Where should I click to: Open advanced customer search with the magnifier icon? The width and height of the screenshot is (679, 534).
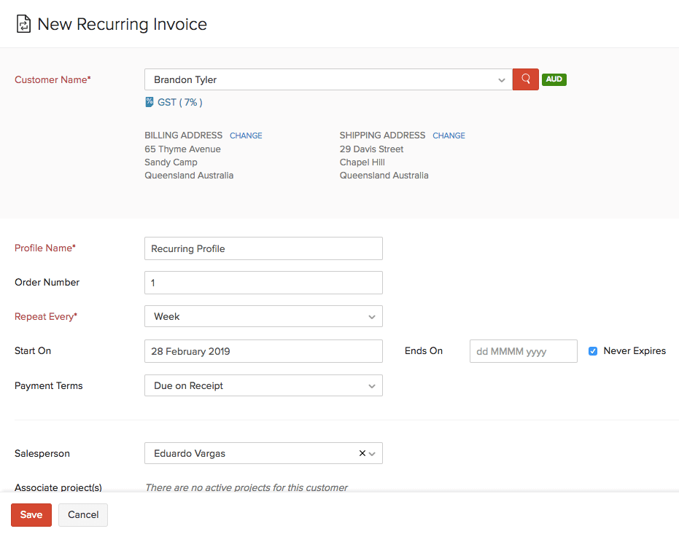[x=525, y=80]
